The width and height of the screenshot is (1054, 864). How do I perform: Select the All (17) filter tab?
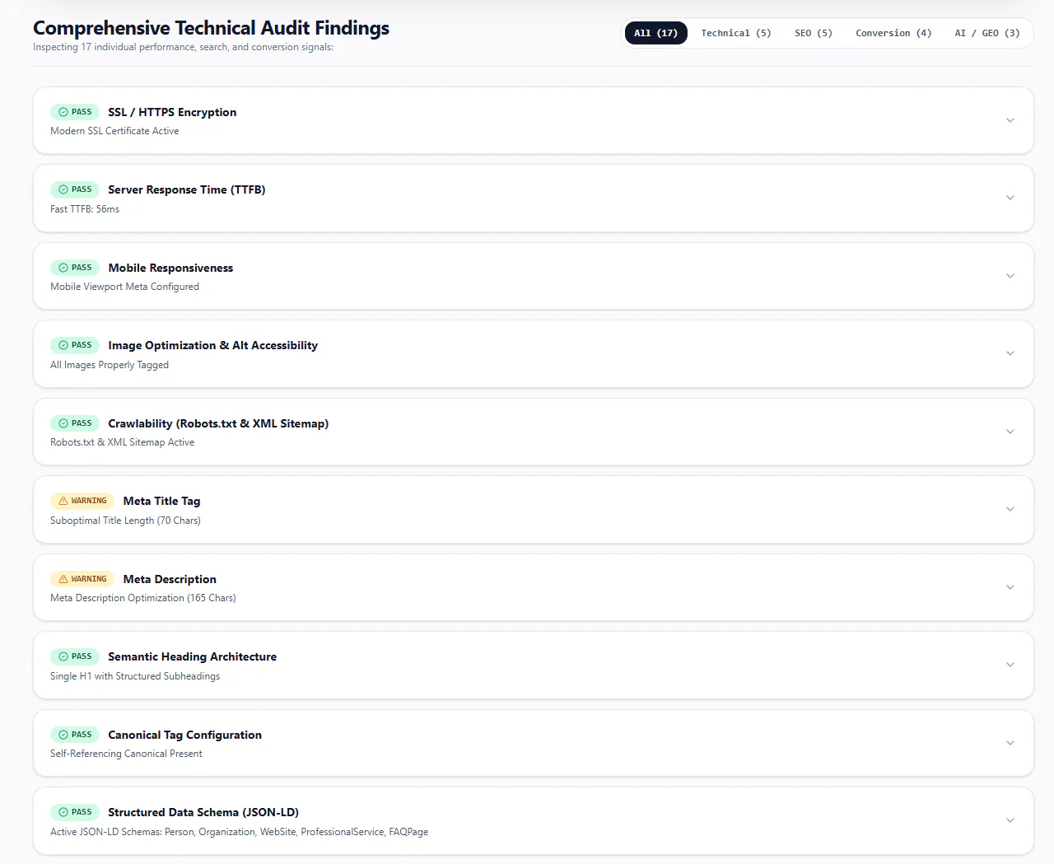655,33
